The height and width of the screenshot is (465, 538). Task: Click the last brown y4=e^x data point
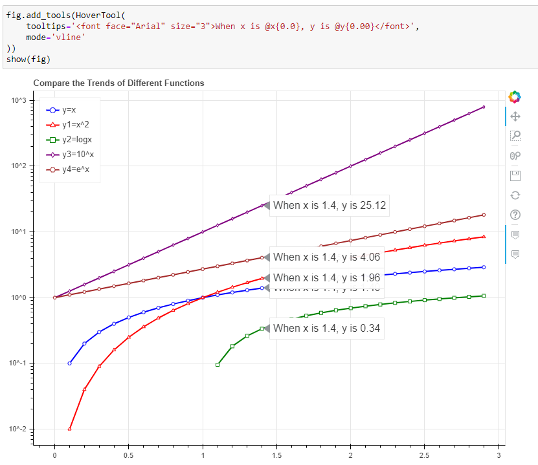coord(484,215)
